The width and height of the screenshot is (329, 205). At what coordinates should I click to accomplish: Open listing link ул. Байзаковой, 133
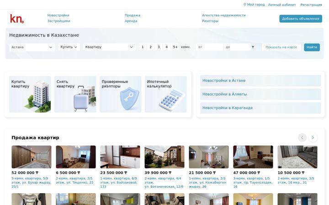[x=119, y=182]
